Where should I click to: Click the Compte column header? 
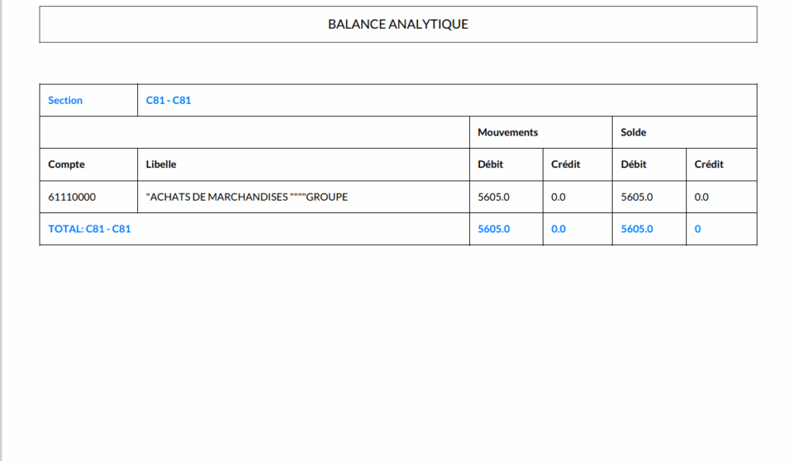click(67, 164)
